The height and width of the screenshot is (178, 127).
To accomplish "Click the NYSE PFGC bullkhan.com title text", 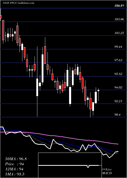I will [x=18, y=3].
